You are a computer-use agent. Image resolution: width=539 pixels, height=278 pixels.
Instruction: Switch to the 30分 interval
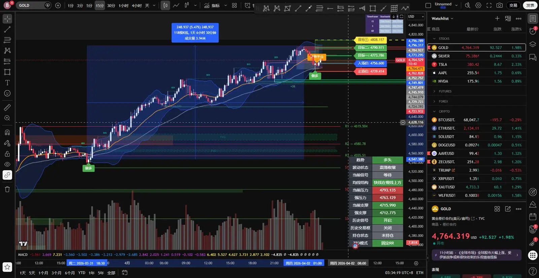(x=111, y=5)
